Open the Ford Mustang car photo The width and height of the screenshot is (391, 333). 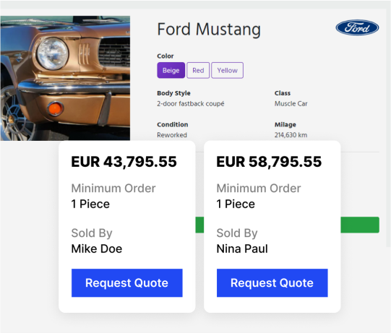click(x=65, y=78)
